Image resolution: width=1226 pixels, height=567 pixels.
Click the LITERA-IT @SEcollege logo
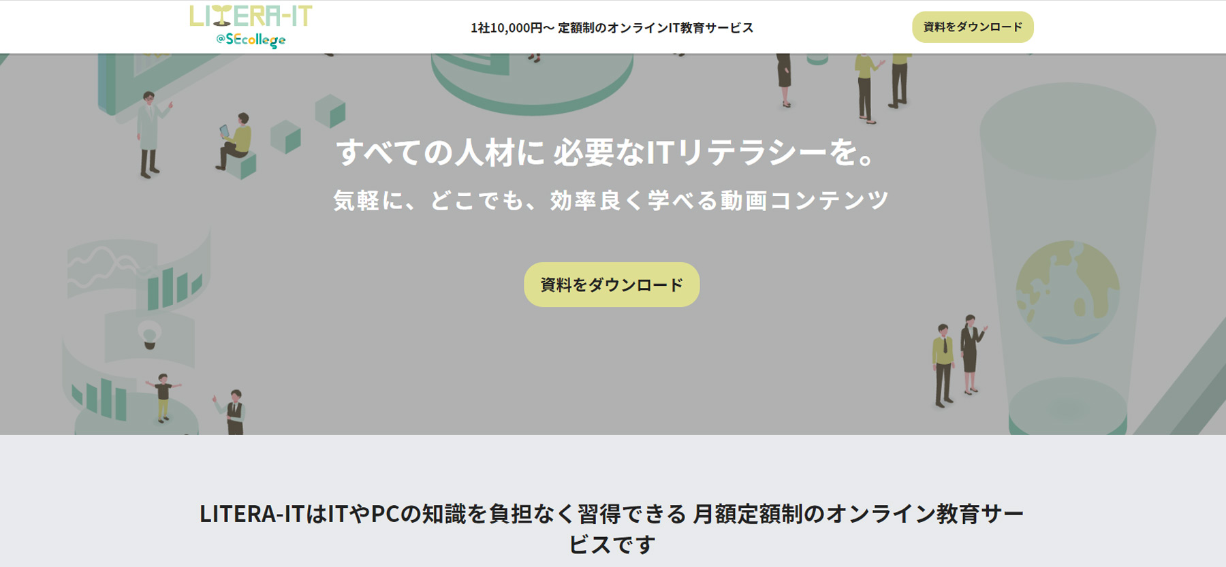coord(251,27)
